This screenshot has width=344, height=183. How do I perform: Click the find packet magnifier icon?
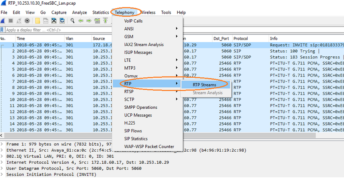(72, 21)
